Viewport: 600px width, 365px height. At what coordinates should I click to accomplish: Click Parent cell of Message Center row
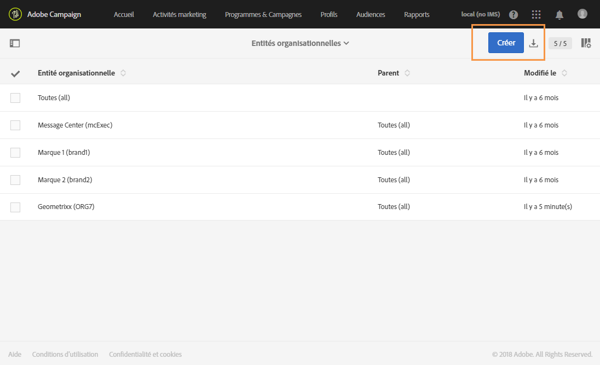(394, 125)
